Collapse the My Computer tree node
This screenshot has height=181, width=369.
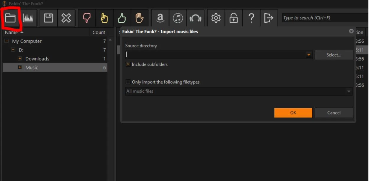[6, 41]
